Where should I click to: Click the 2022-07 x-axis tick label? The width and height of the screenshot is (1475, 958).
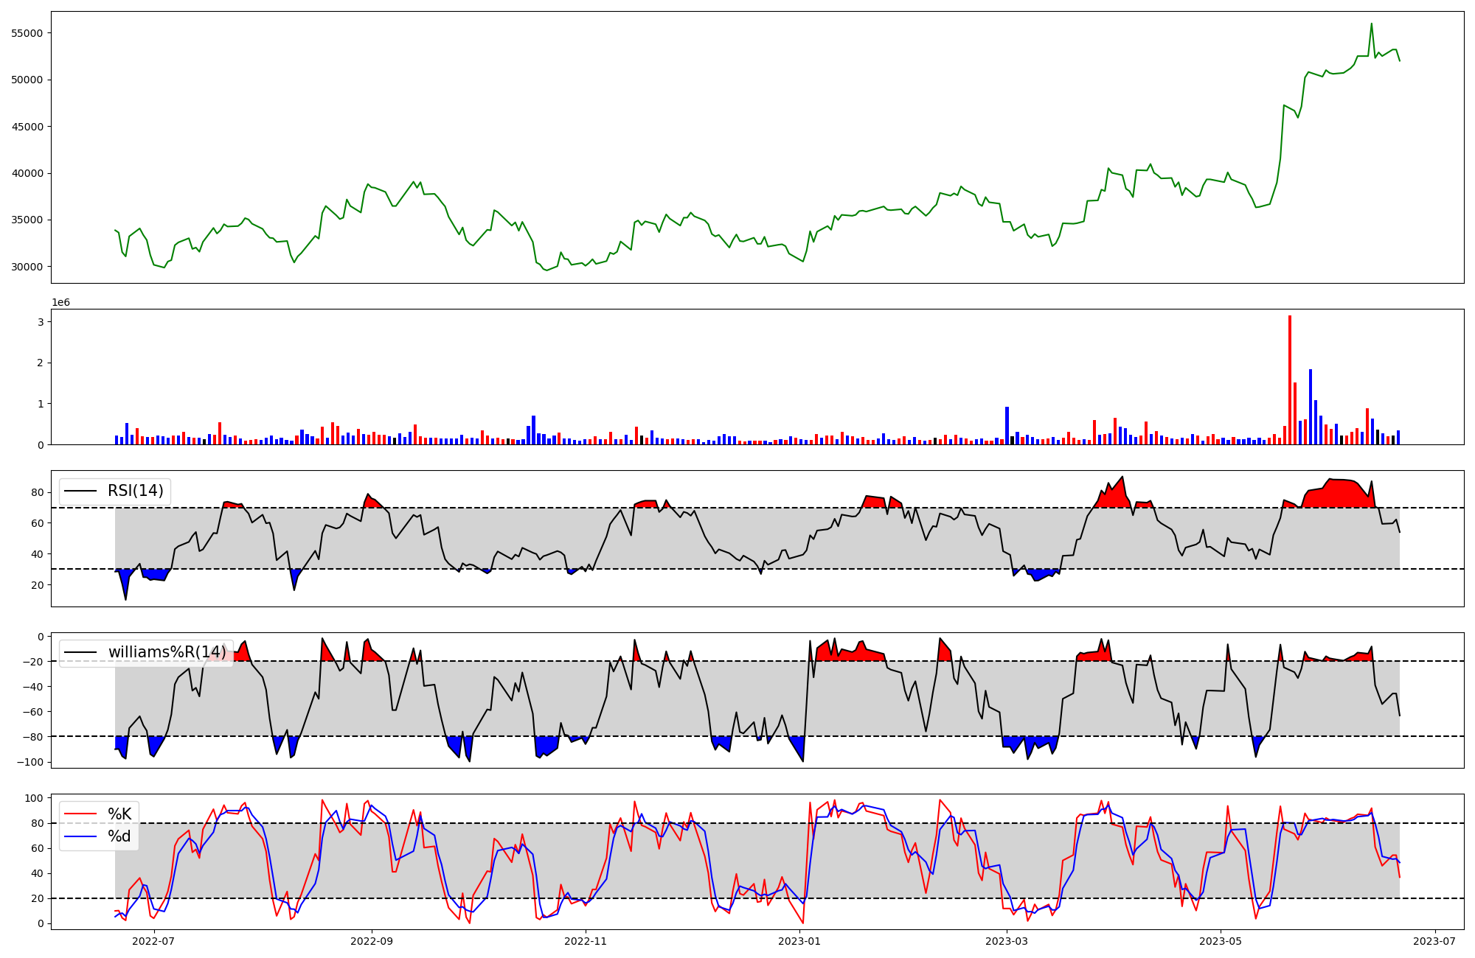tap(153, 941)
